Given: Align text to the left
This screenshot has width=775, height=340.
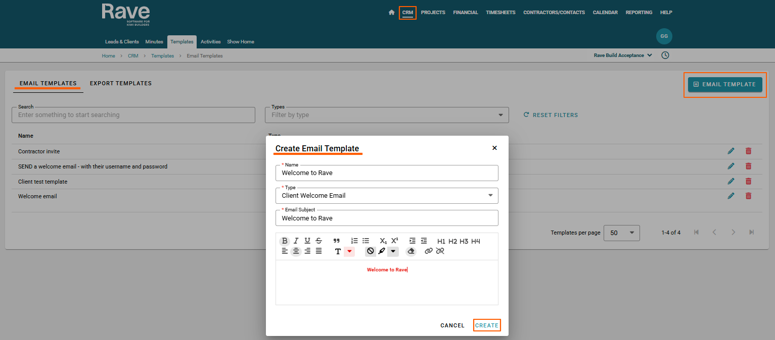Looking at the screenshot, I should (x=285, y=251).
